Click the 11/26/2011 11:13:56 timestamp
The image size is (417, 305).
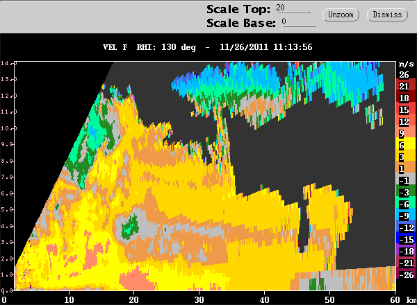pyautogui.click(x=266, y=47)
